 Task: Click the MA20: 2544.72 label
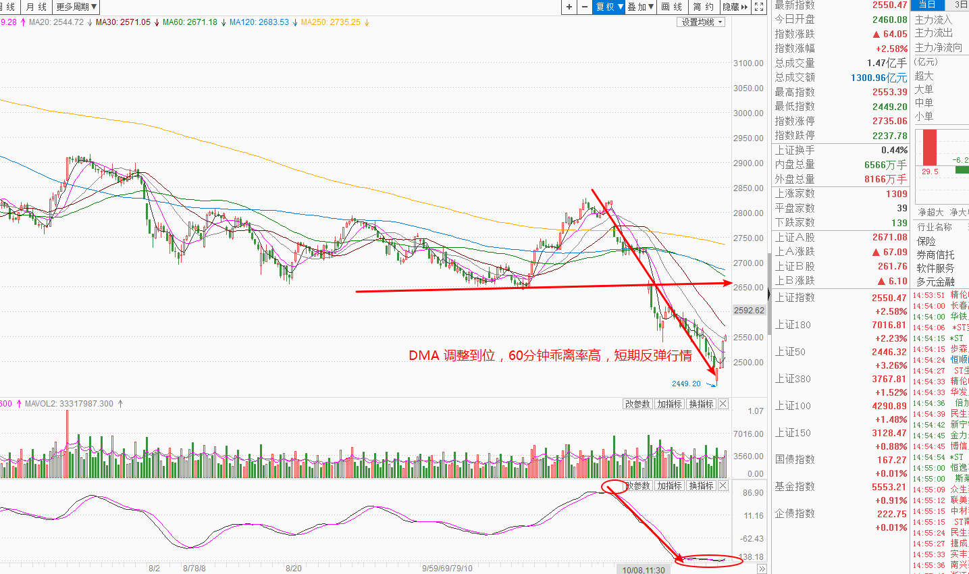(x=56, y=22)
